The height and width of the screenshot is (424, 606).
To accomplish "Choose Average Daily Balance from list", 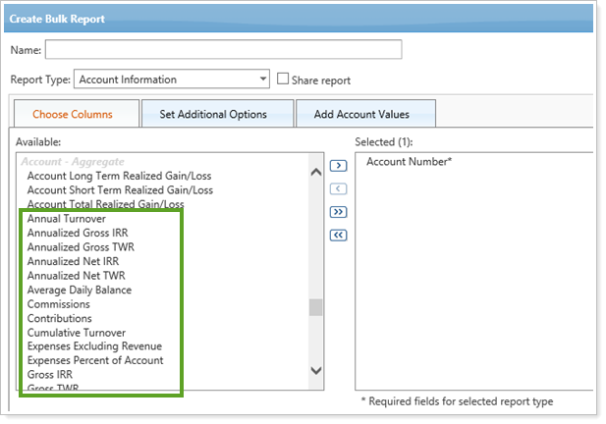I will pos(80,290).
